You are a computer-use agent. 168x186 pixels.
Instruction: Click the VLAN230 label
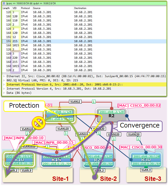tap(134, 134)
